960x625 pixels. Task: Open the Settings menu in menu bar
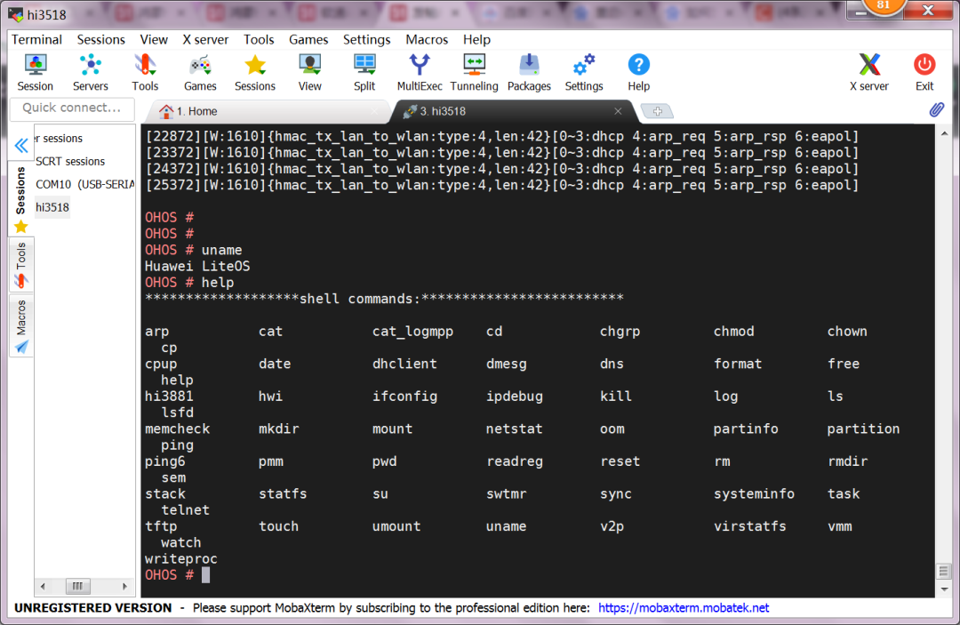point(367,40)
